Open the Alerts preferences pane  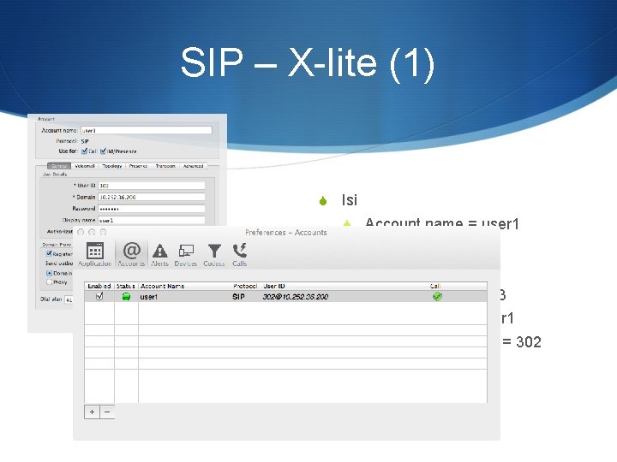(x=159, y=255)
